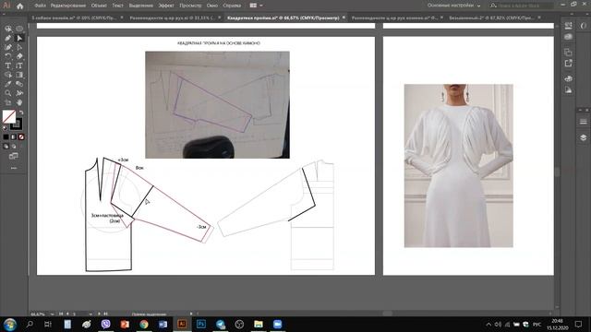Open workspace switcher 'Основные настройки'
This screenshot has width=591, height=332.
pyautogui.click(x=453, y=6)
